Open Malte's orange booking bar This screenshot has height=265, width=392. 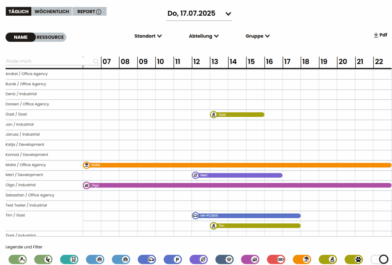[x=237, y=165]
